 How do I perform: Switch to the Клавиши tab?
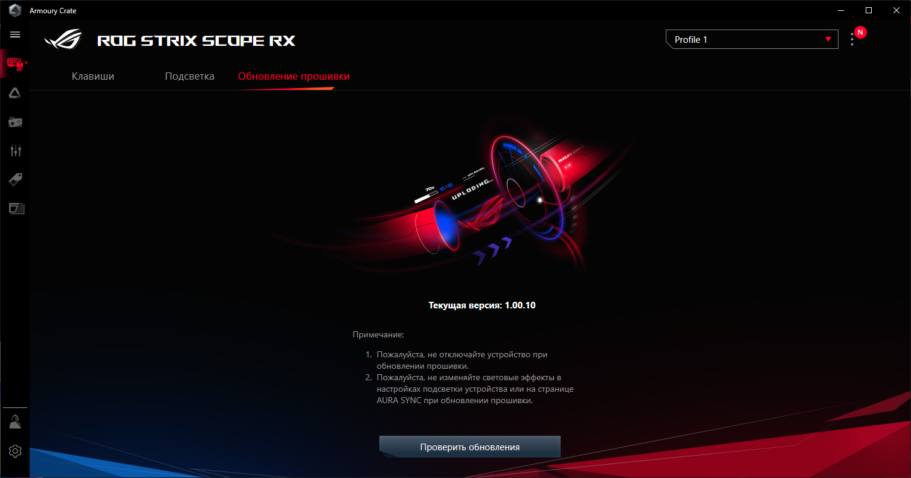coord(93,77)
